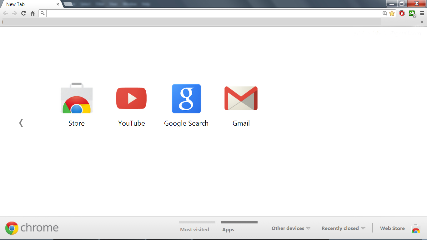Bookmark this page with the star icon
The height and width of the screenshot is (240, 427).
pyautogui.click(x=392, y=13)
